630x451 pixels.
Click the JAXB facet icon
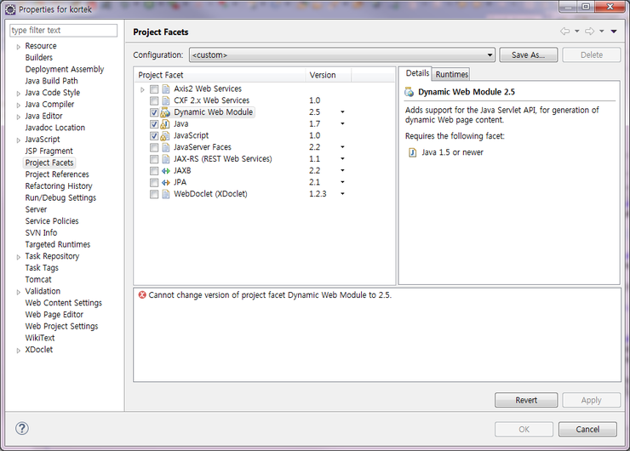[x=165, y=171]
